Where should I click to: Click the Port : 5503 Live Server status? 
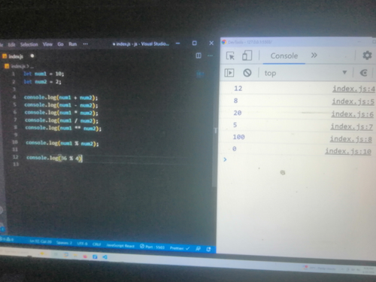coord(152,247)
